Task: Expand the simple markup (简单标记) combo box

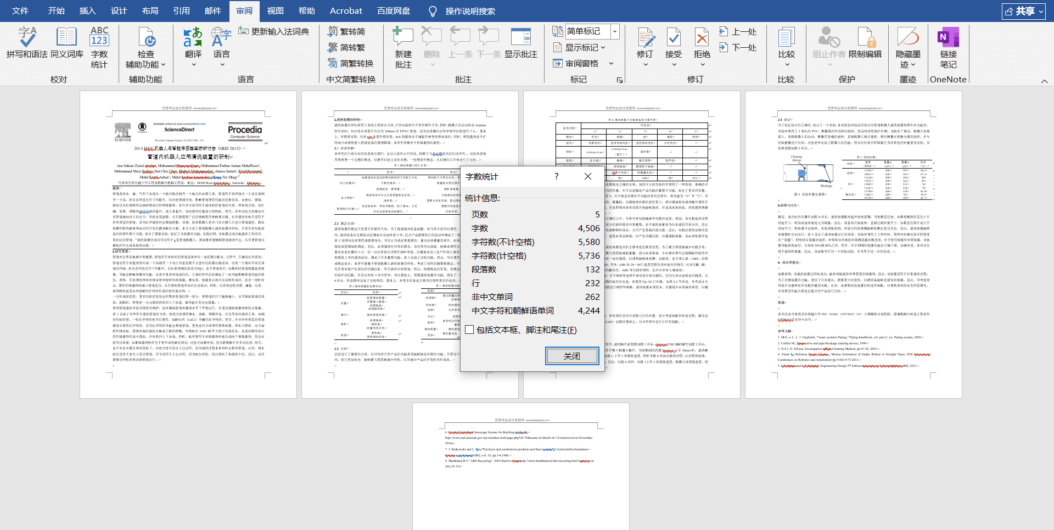Action: 615,31
